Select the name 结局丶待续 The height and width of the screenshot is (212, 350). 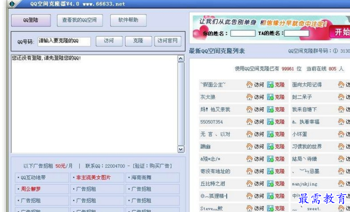click(305, 159)
